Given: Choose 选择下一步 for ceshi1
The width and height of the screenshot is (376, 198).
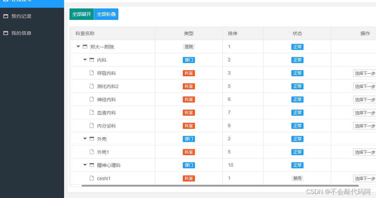Looking at the screenshot, I should pyautogui.click(x=365, y=178).
